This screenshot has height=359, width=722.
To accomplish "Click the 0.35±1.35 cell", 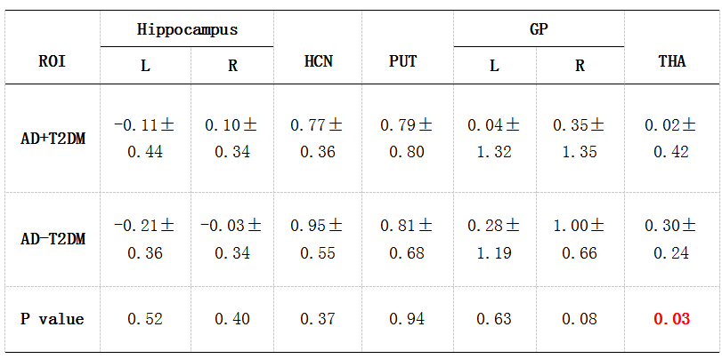I will [580, 139].
